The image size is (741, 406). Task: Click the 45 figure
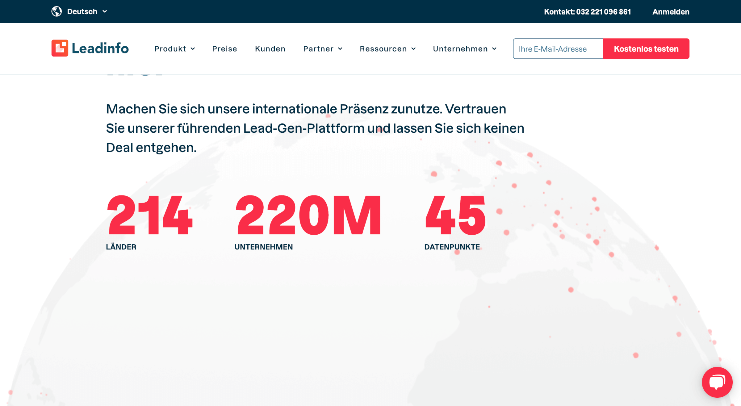point(455,215)
